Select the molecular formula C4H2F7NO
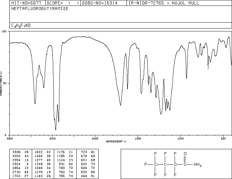Viewport: 232px width, 179px height. click(21, 26)
